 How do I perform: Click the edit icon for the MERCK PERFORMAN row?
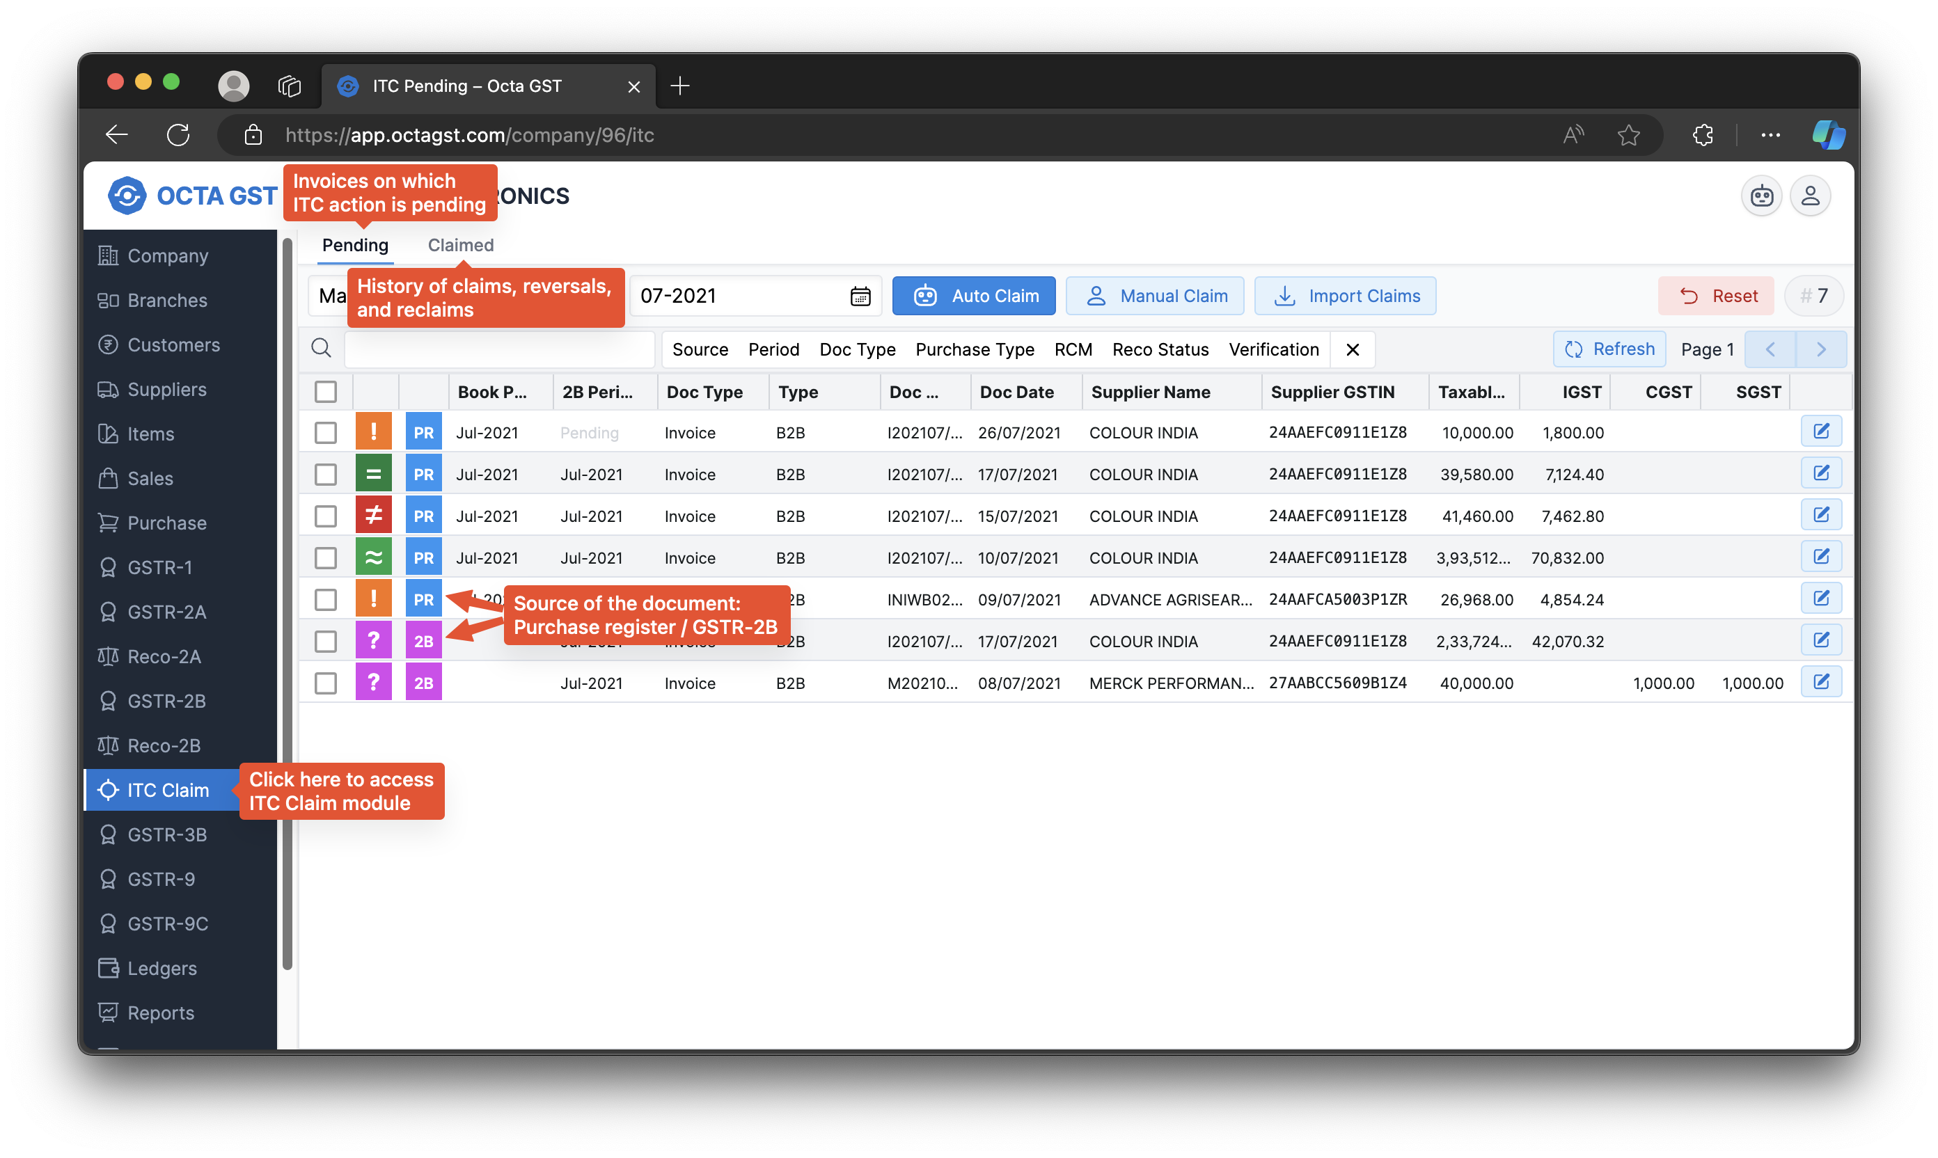point(1821,682)
